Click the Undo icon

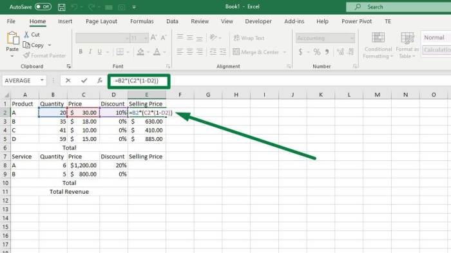tap(74, 7)
